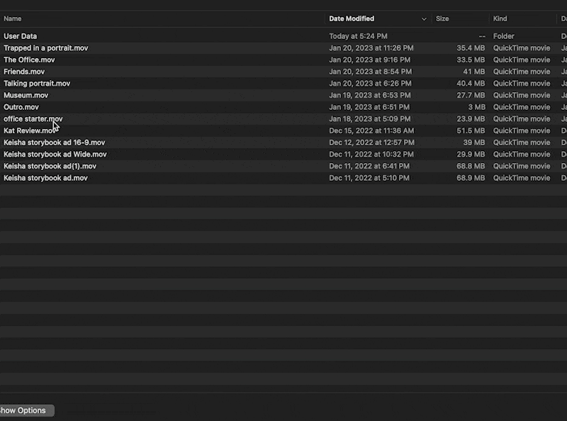567x421 pixels.
Task: Click date Jan 20, 2023 at 9:16 PM
Action: (x=369, y=60)
